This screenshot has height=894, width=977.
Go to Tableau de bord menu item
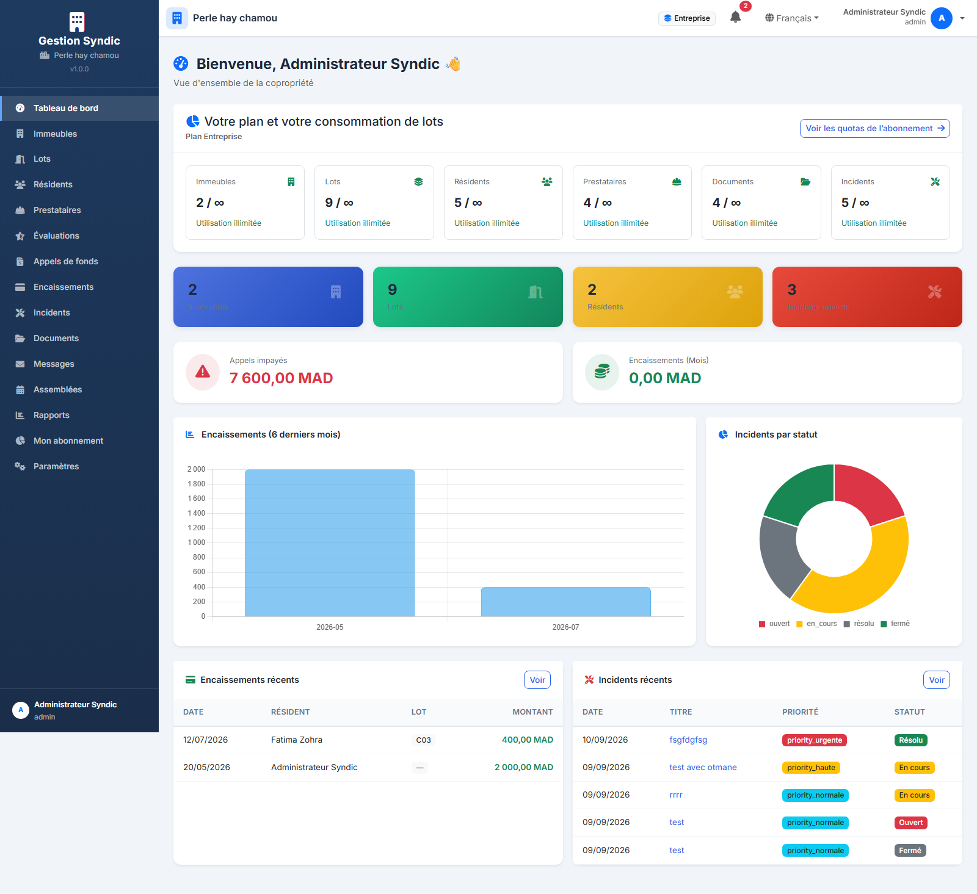79,108
